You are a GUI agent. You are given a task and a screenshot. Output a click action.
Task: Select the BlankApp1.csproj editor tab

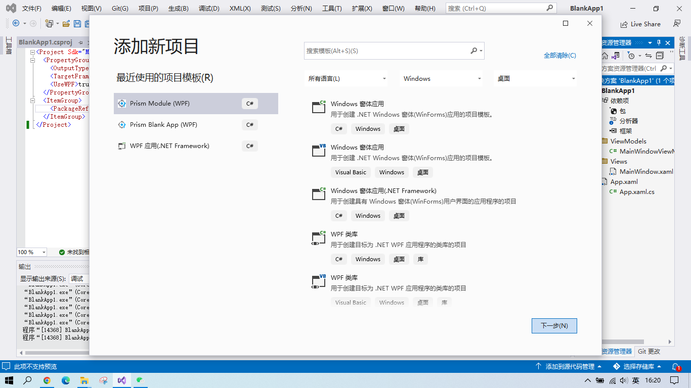46,42
